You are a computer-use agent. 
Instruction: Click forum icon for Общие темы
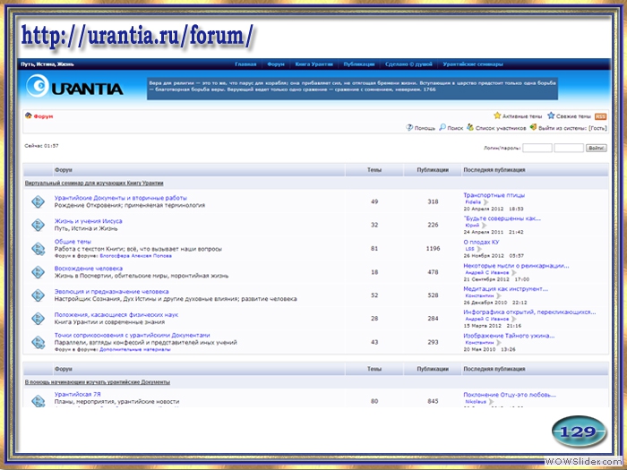point(38,249)
